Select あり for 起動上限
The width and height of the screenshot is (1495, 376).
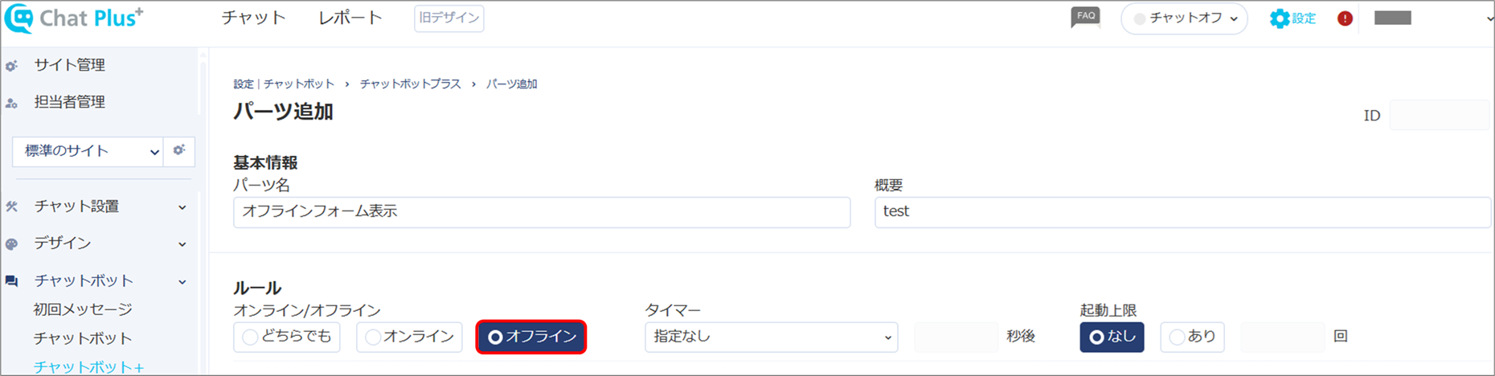[x=1192, y=337]
